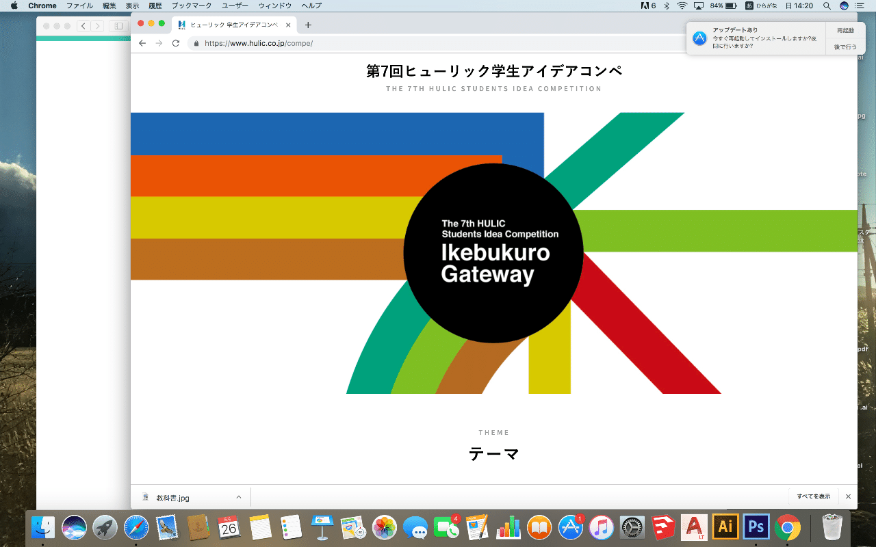Open FaceTime from the Dock
876x547 pixels.
click(x=446, y=527)
